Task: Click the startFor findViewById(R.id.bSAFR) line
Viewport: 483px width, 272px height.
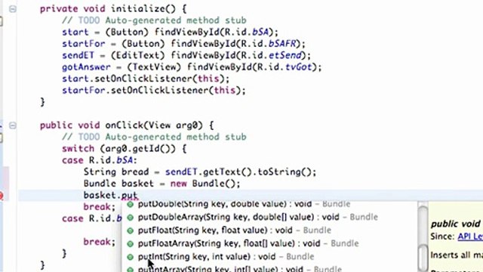Action: [x=183, y=44]
